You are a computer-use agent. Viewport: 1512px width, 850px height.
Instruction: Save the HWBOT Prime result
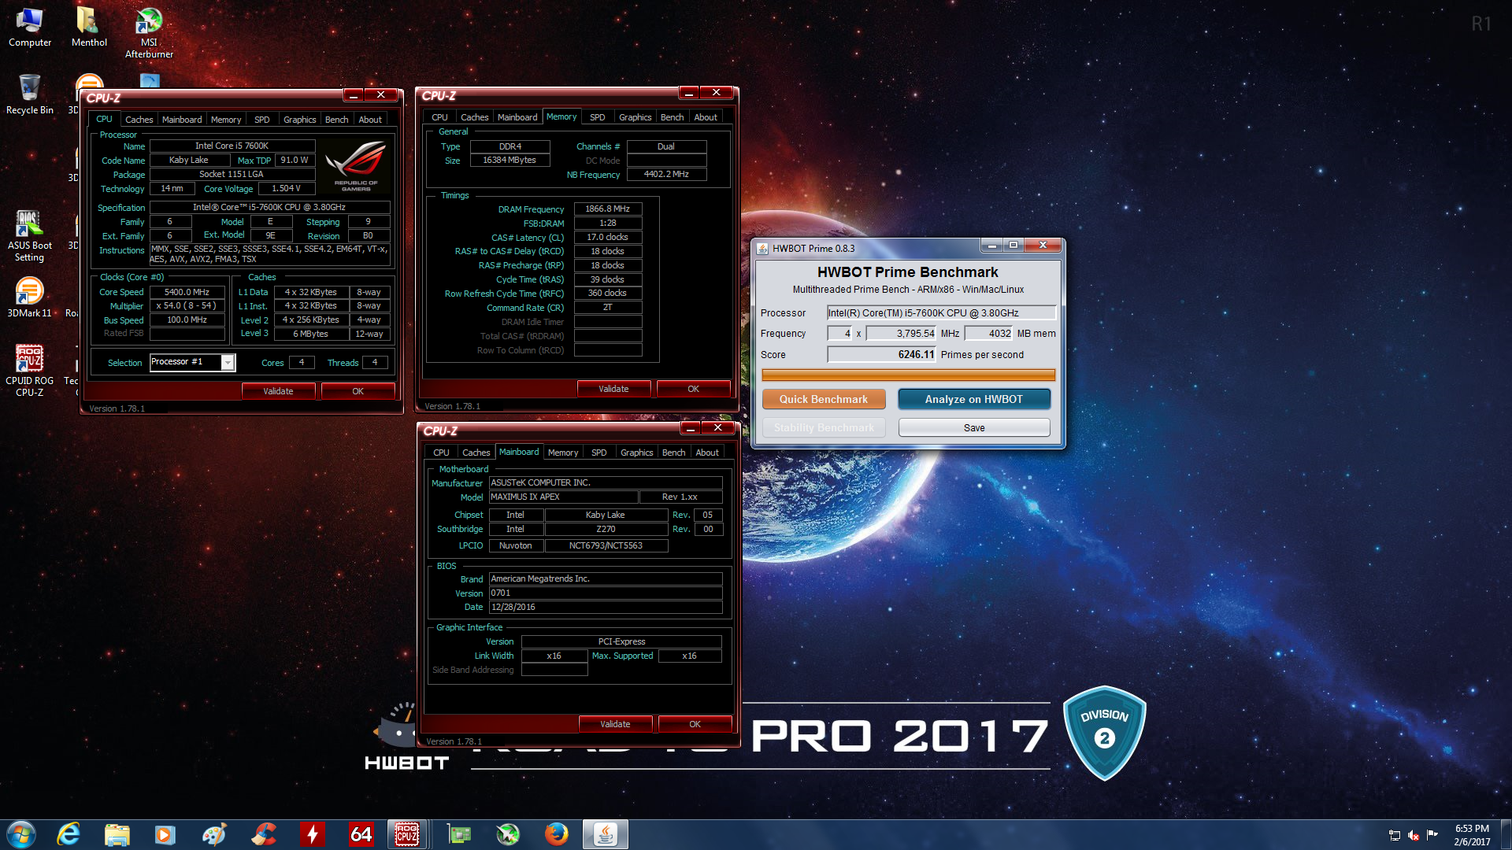(x=974, y=427)
